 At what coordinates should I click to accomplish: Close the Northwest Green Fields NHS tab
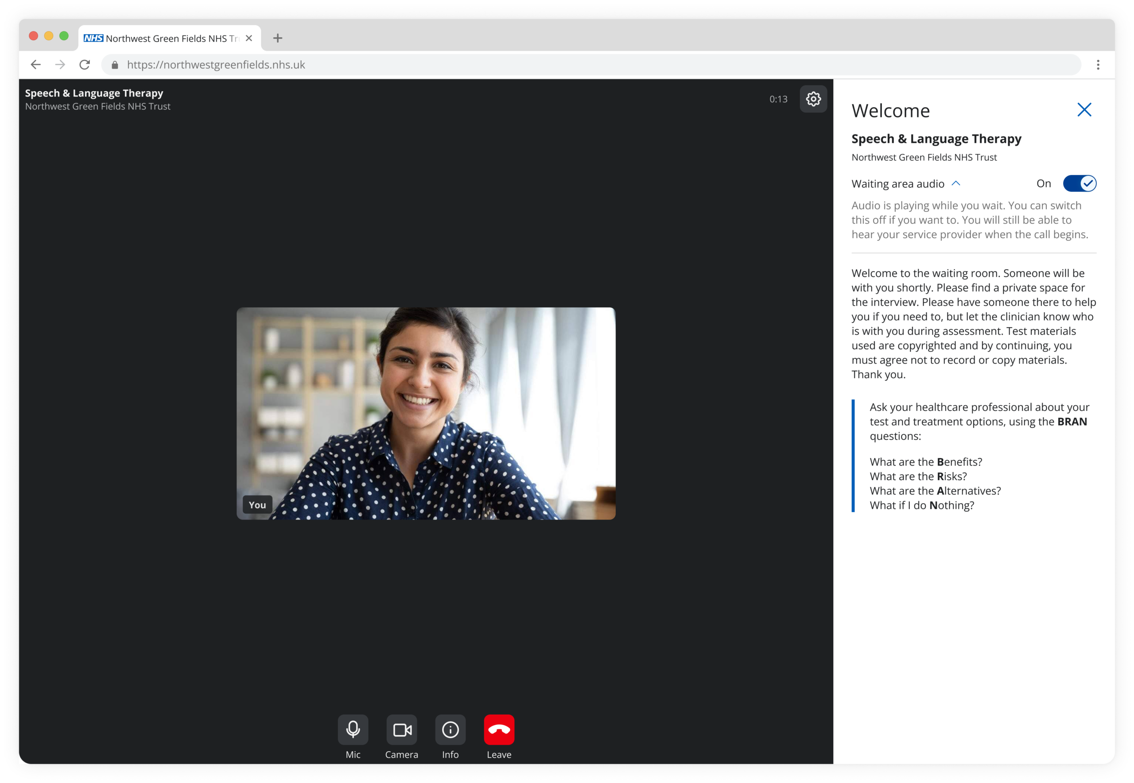[249, 38]
